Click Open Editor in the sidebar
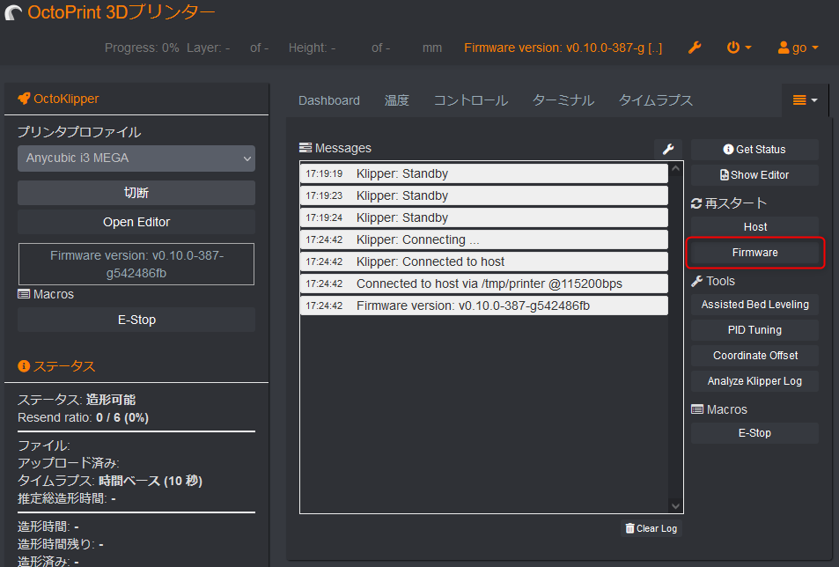This screenshot has width=839, height=567. (x=136, y=222)
